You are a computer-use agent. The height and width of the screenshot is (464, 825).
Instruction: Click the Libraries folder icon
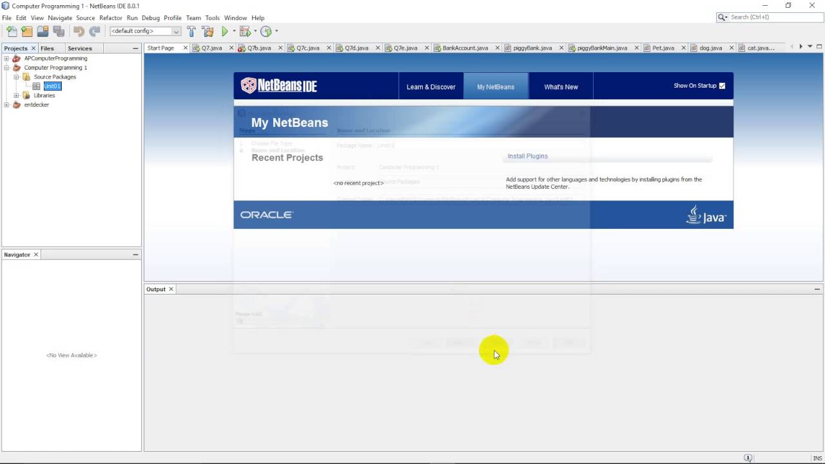(26, 95)
